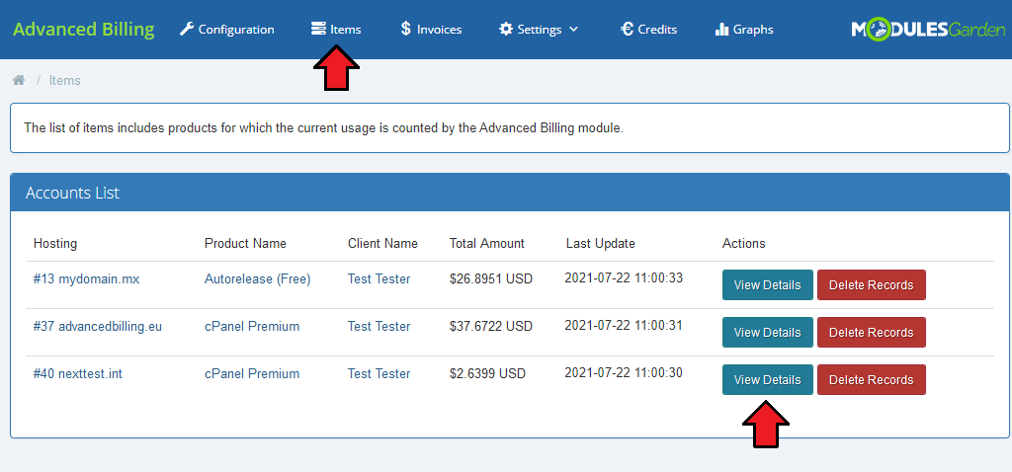The image size is (1012, 472).
Task: Click the Actions column header
Action: (x=743, y=244)
